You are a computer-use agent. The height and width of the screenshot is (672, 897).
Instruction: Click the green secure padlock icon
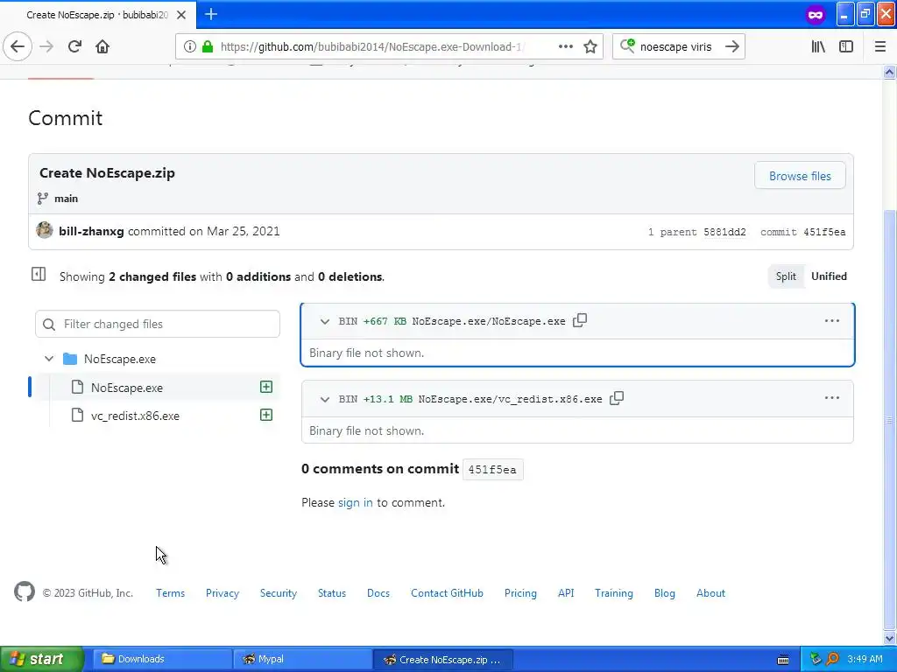(208, 46)
